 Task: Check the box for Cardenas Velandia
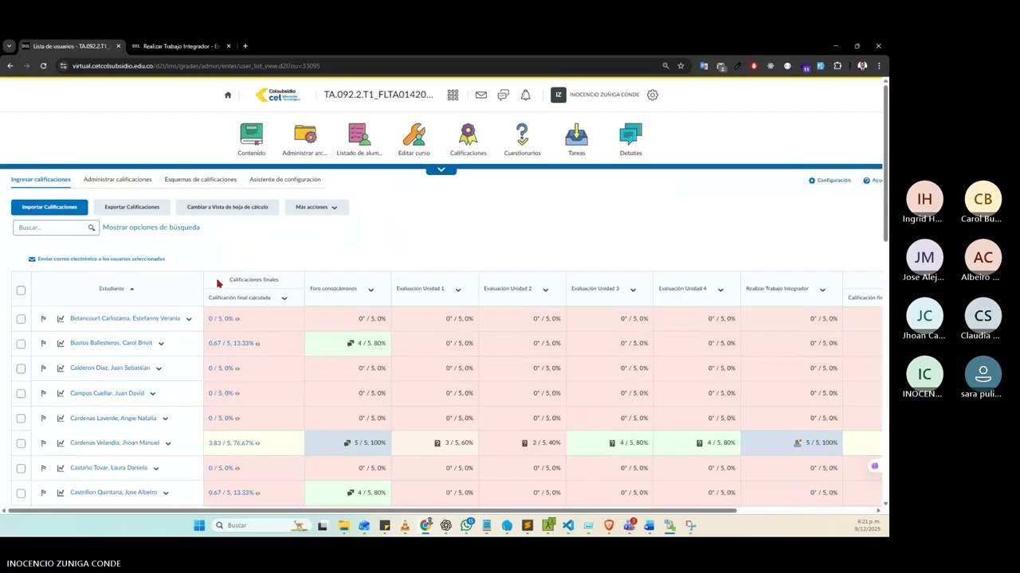click(x=21, y=442)
